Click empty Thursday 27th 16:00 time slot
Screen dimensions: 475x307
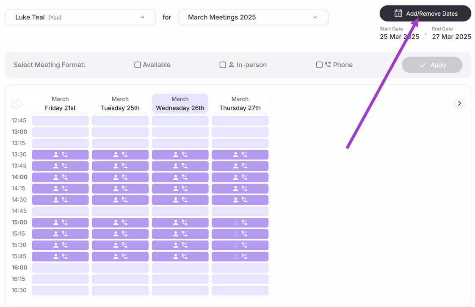coord(240,268)
